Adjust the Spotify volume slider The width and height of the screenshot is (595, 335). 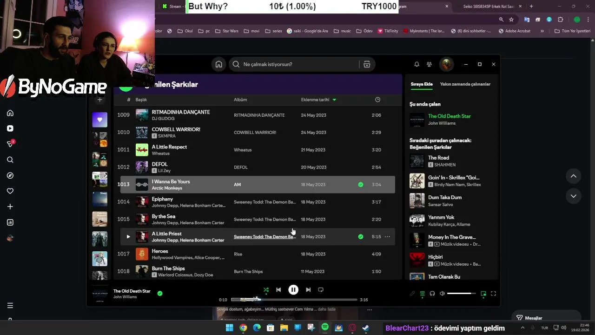(x=462, y=294)
